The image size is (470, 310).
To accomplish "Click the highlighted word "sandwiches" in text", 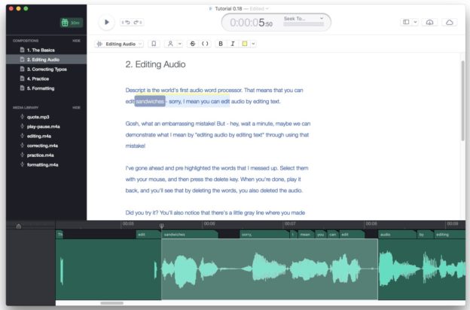I will pos(150,101).
